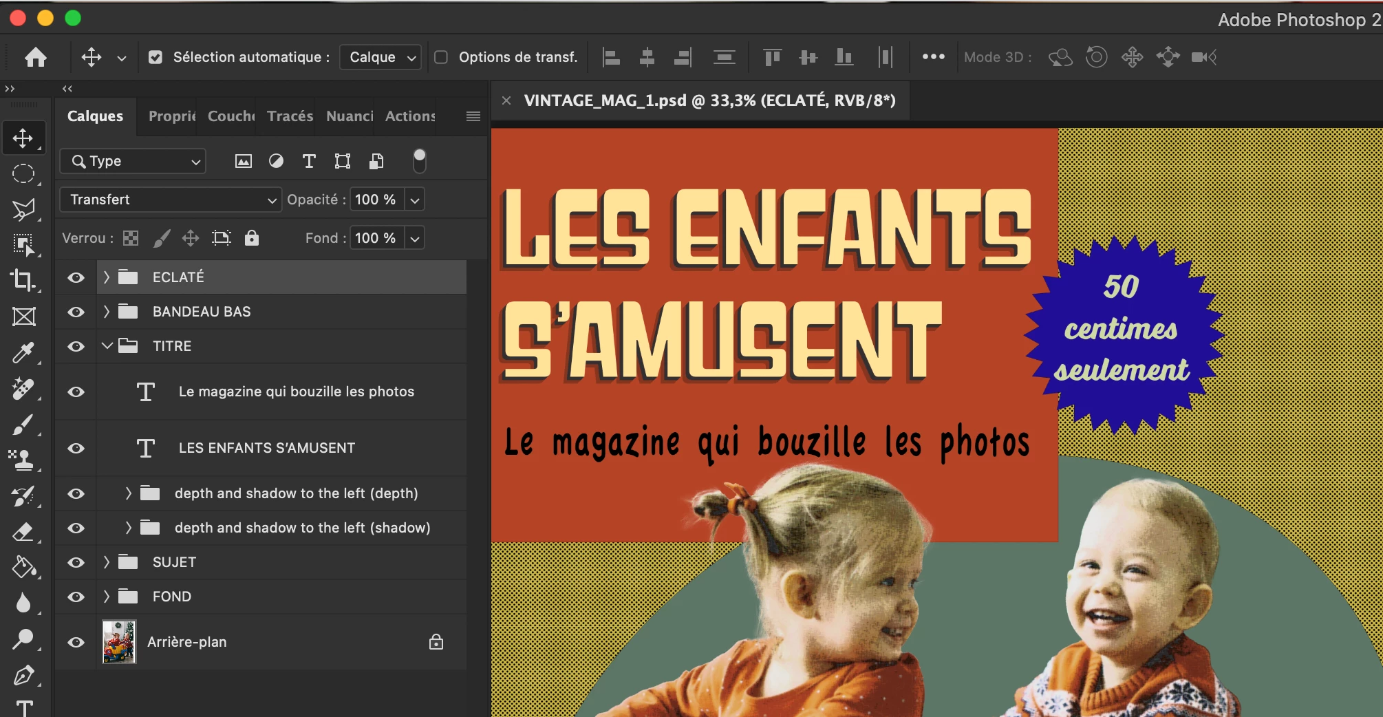Viewport: 1383px width, 717px height.
Task: Open the Type layer filter dropdown
Action: click(x=133, y=161)
